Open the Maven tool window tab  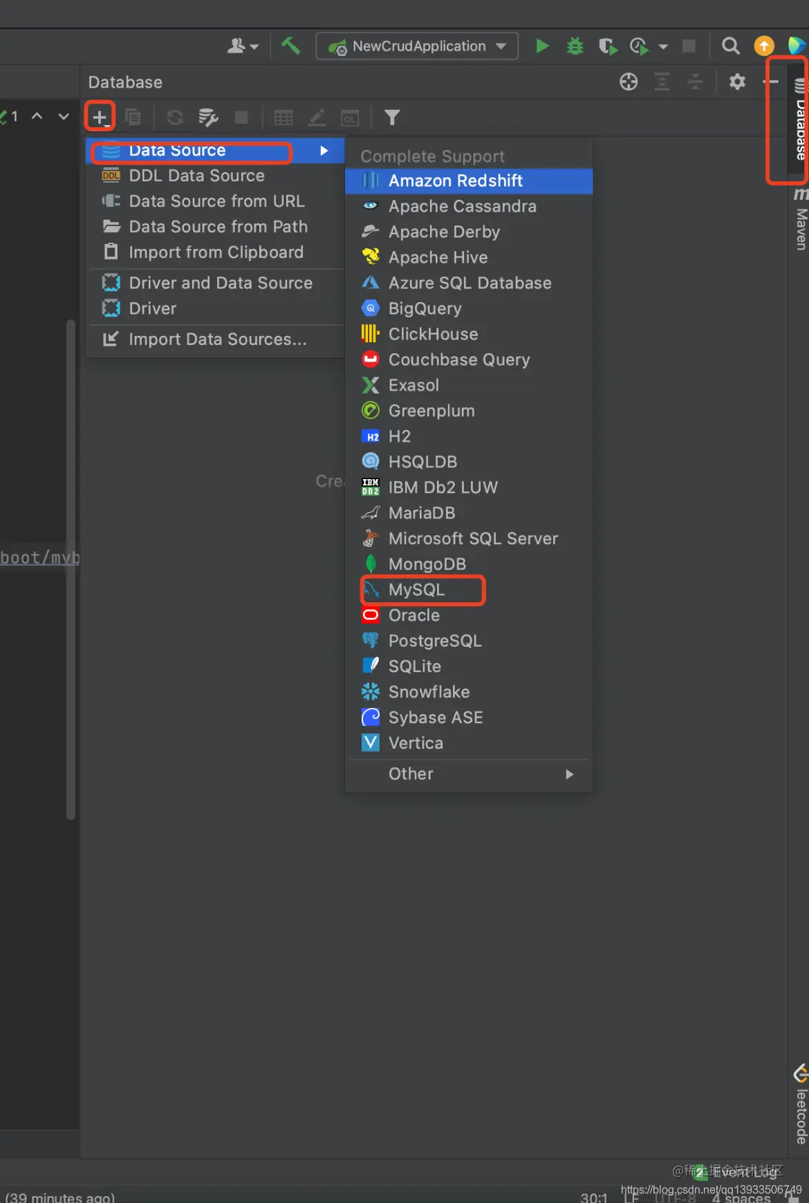(x=800, y=220)
